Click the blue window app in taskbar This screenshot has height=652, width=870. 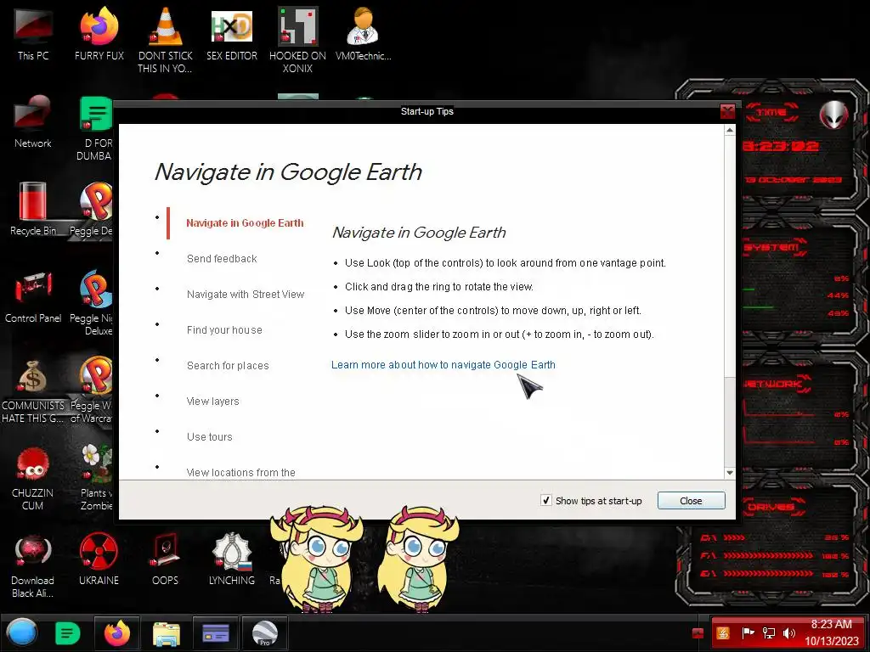click(x=216, y=633)
